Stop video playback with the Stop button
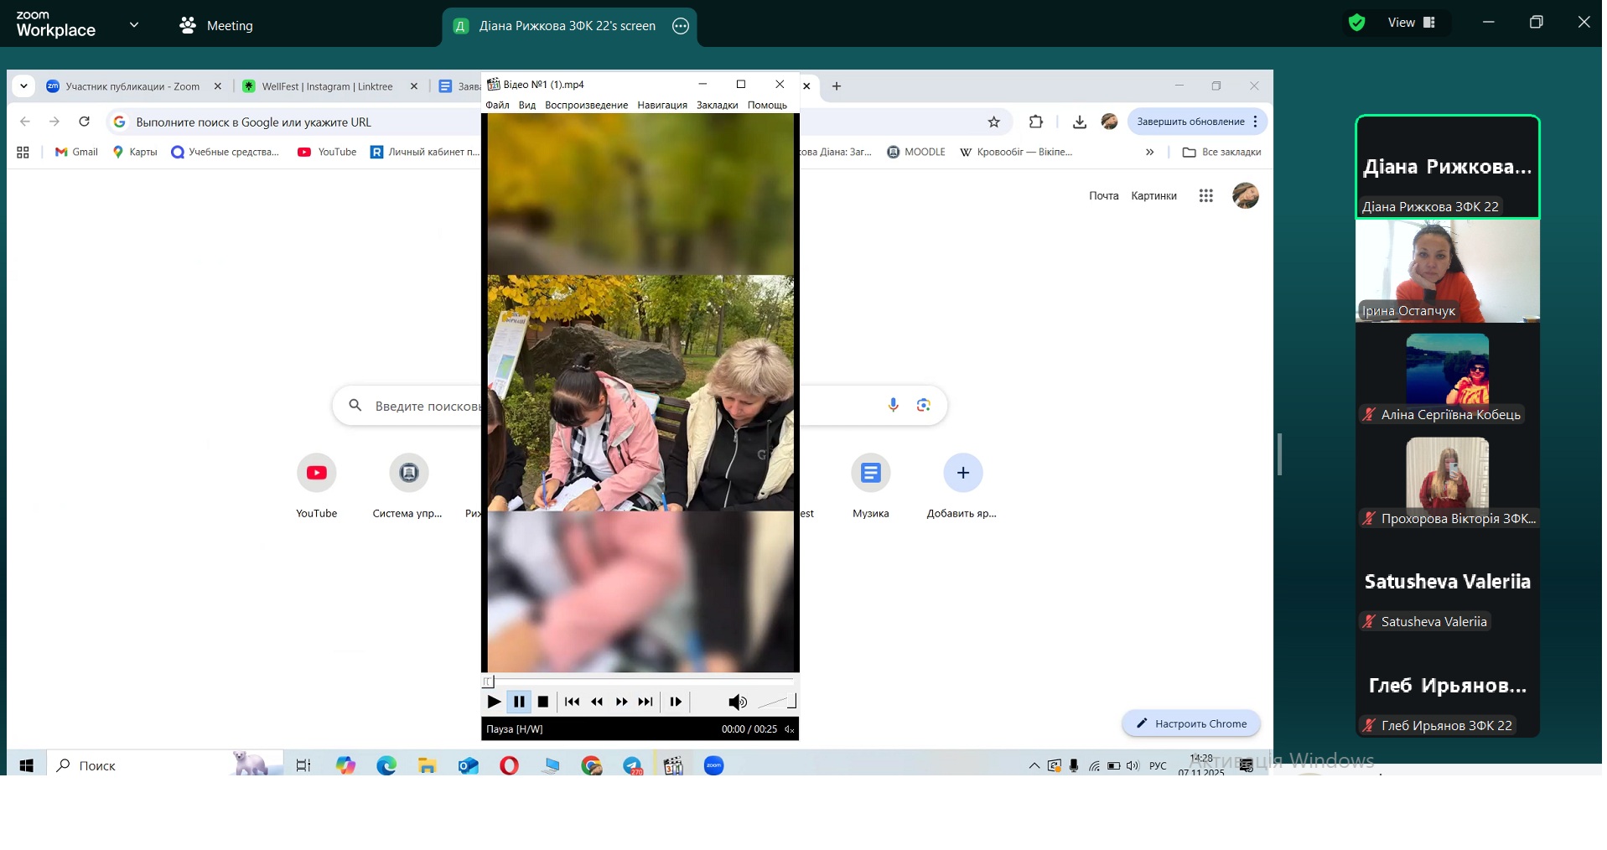 click(543, 702)
